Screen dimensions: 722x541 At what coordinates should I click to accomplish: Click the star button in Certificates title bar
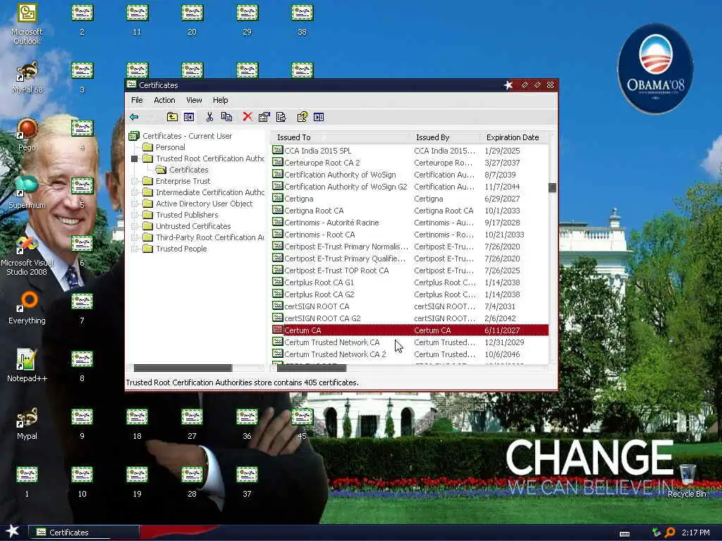pyautogui.click(x=508, y=85)
